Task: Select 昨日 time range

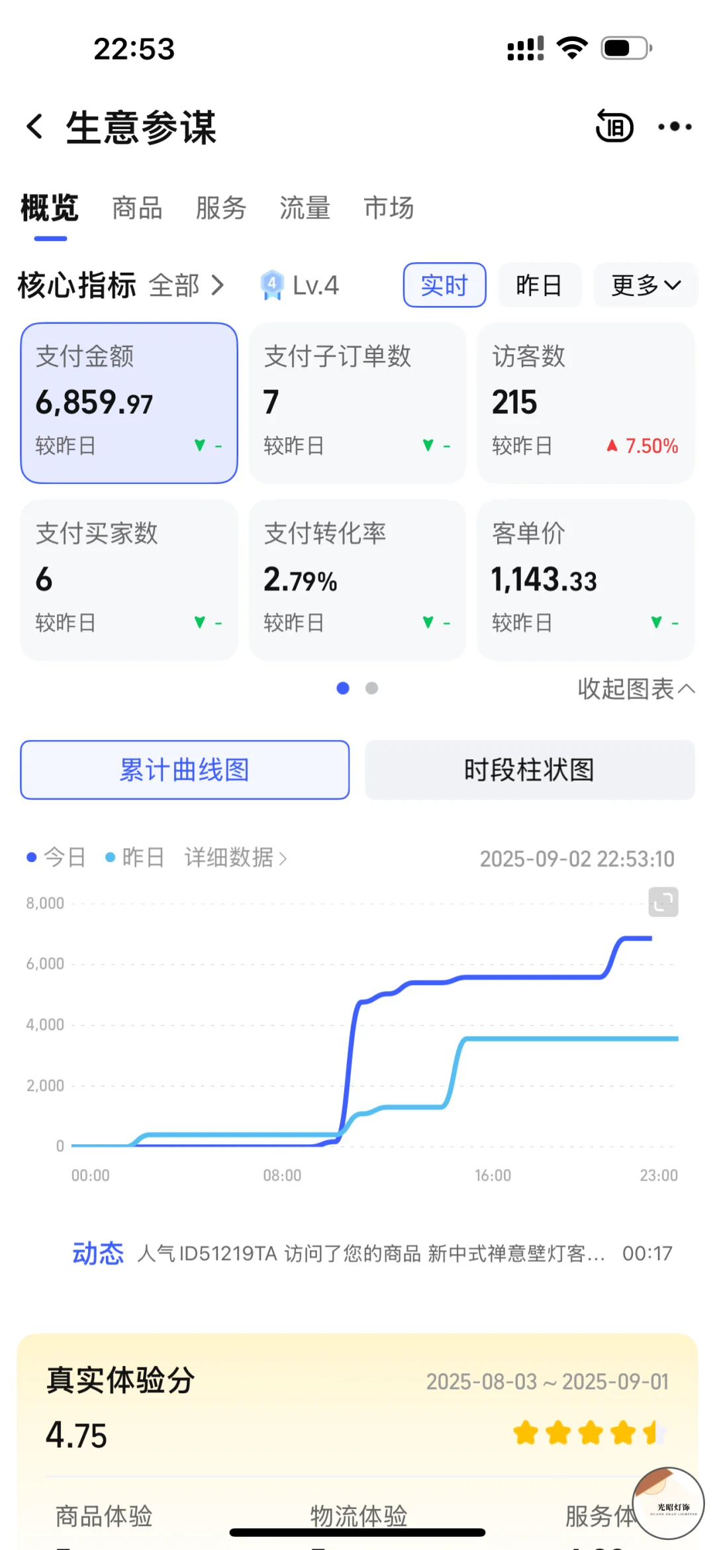Action: (x=540, y=285)
